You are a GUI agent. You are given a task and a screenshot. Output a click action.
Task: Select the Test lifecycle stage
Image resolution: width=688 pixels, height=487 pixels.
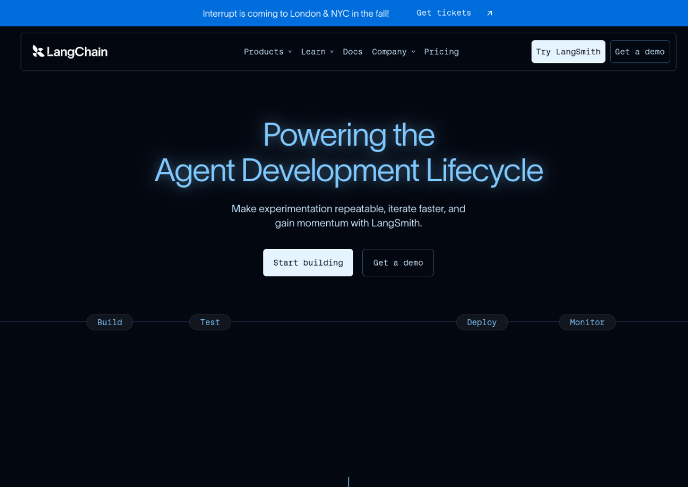click(x=210, y=322)
